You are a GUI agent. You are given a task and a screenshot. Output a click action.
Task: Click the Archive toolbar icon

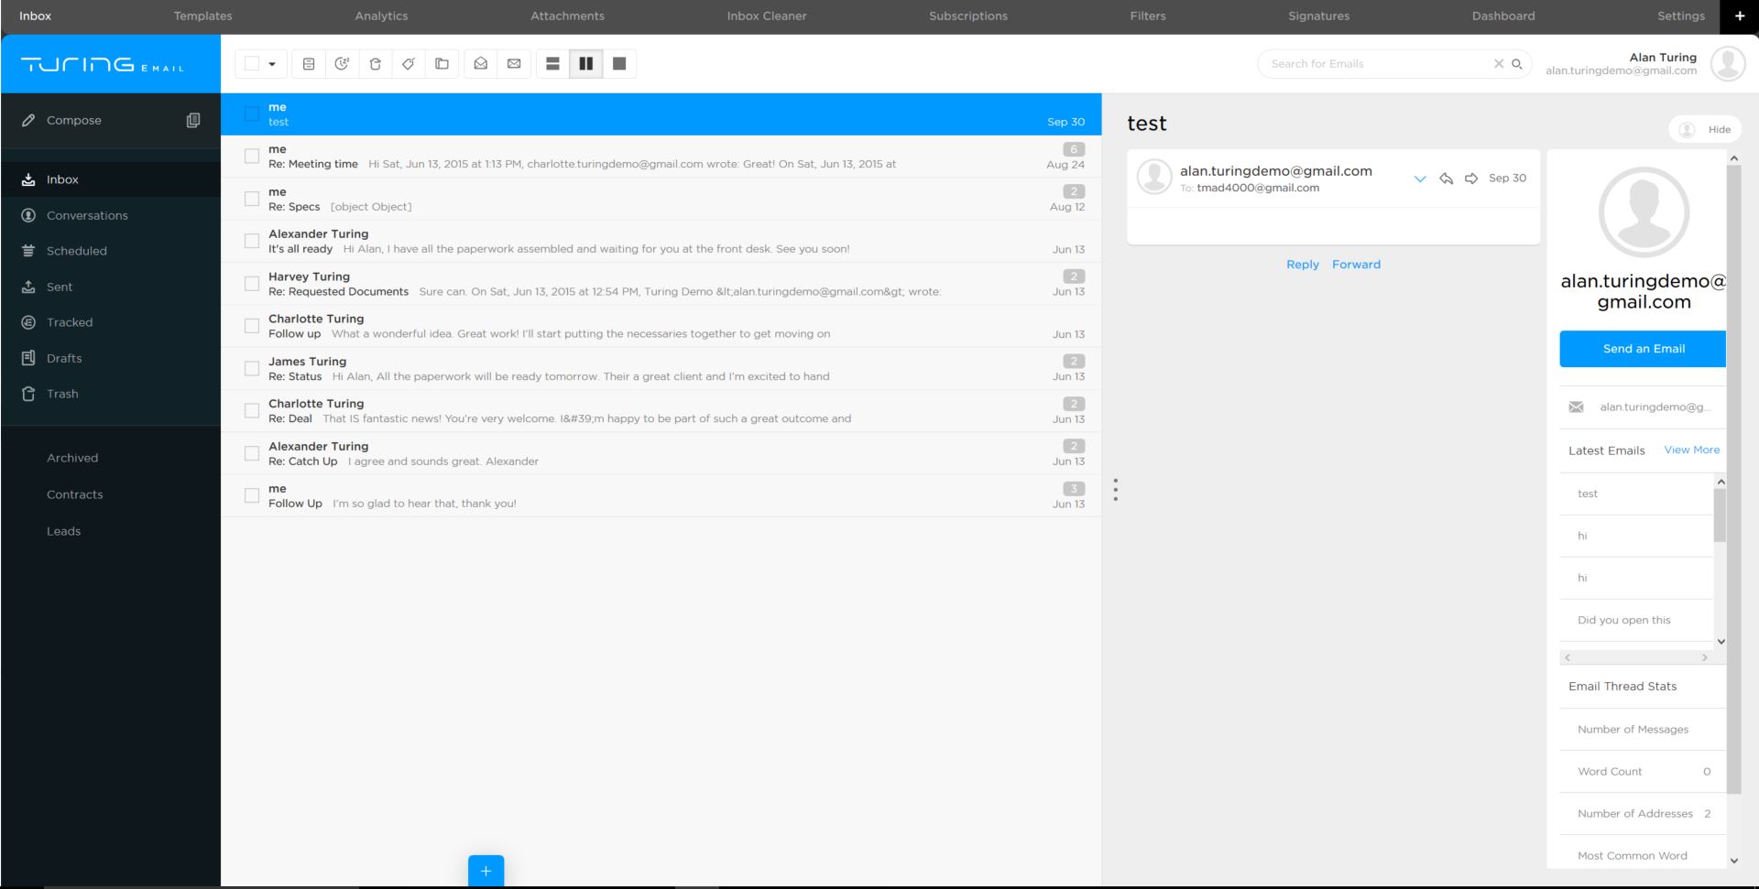(x=309, y=64)
